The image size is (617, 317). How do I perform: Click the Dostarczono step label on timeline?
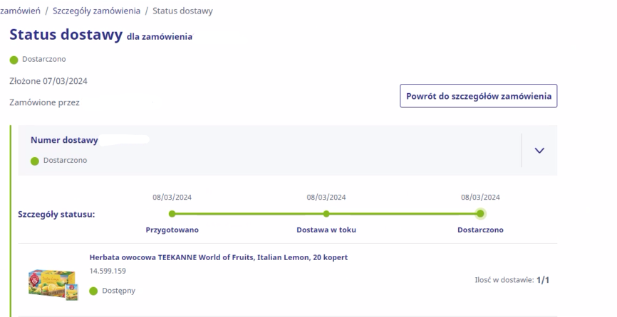(480, 230)
